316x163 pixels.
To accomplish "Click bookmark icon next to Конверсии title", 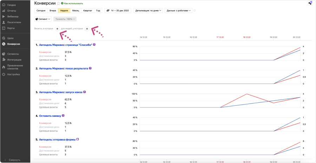I will click(x=58, y=3).
